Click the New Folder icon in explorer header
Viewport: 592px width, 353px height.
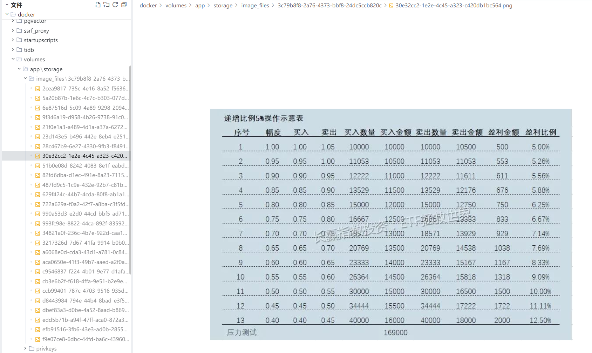[106, 5]
